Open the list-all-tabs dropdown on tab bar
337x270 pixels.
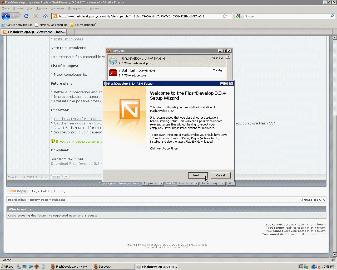pyautogui.click(x=335, y=32)
